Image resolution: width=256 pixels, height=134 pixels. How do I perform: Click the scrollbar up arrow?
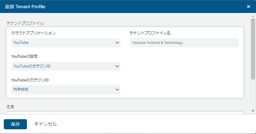click(253, 16)
